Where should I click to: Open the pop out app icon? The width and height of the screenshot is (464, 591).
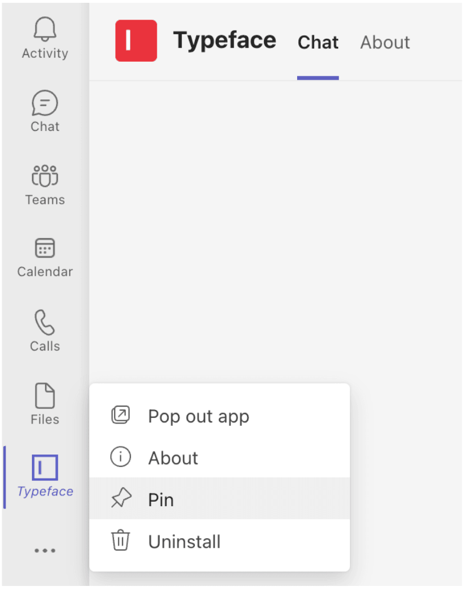[x=120, y=416]
